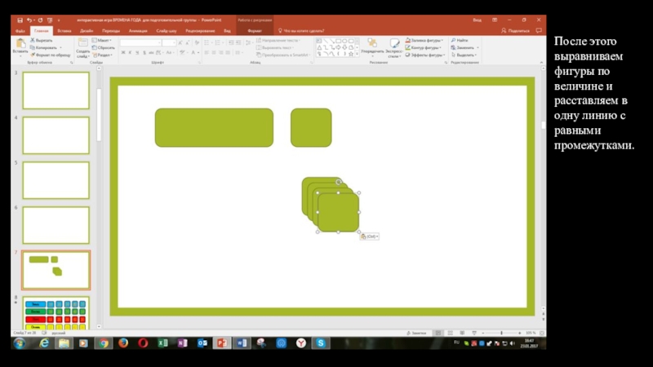Image resolution: width=653 pixels, height=367 pixels.
Task: Switch to the Вставка (Insert) ribbon tab
Action: 64,30
